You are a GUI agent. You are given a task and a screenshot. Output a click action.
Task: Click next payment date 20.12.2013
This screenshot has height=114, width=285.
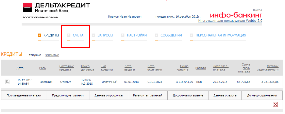pyautogui.click(x=220, y=82)
